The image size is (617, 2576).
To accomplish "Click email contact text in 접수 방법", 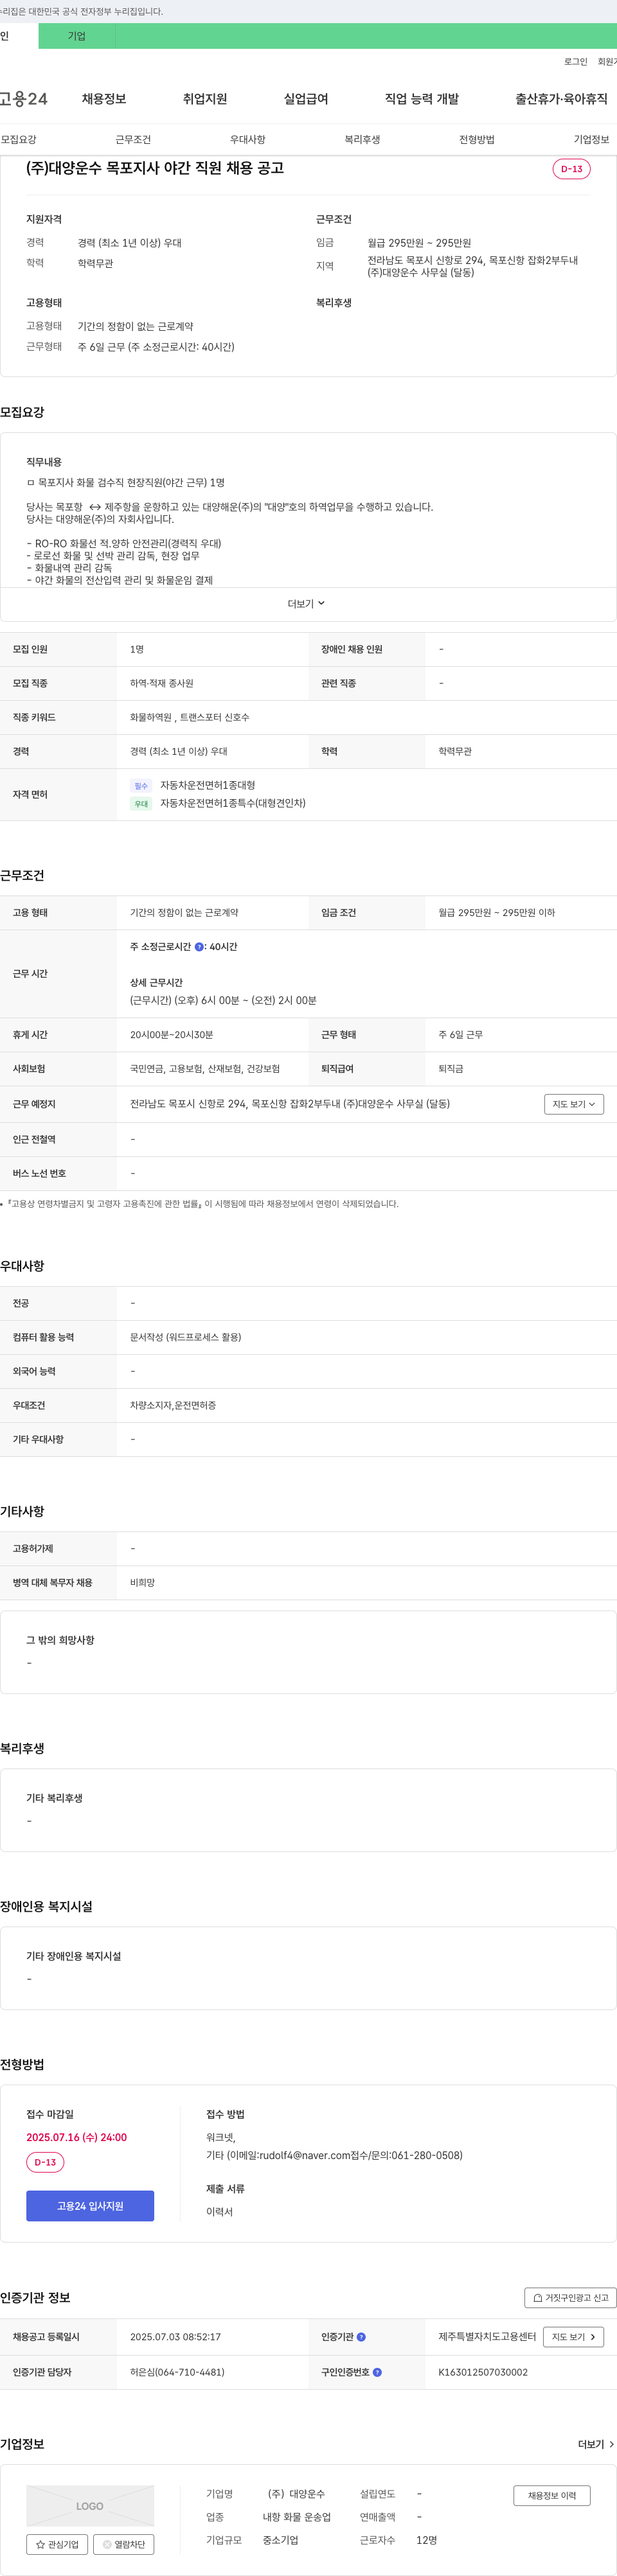I will point(334,2155).
